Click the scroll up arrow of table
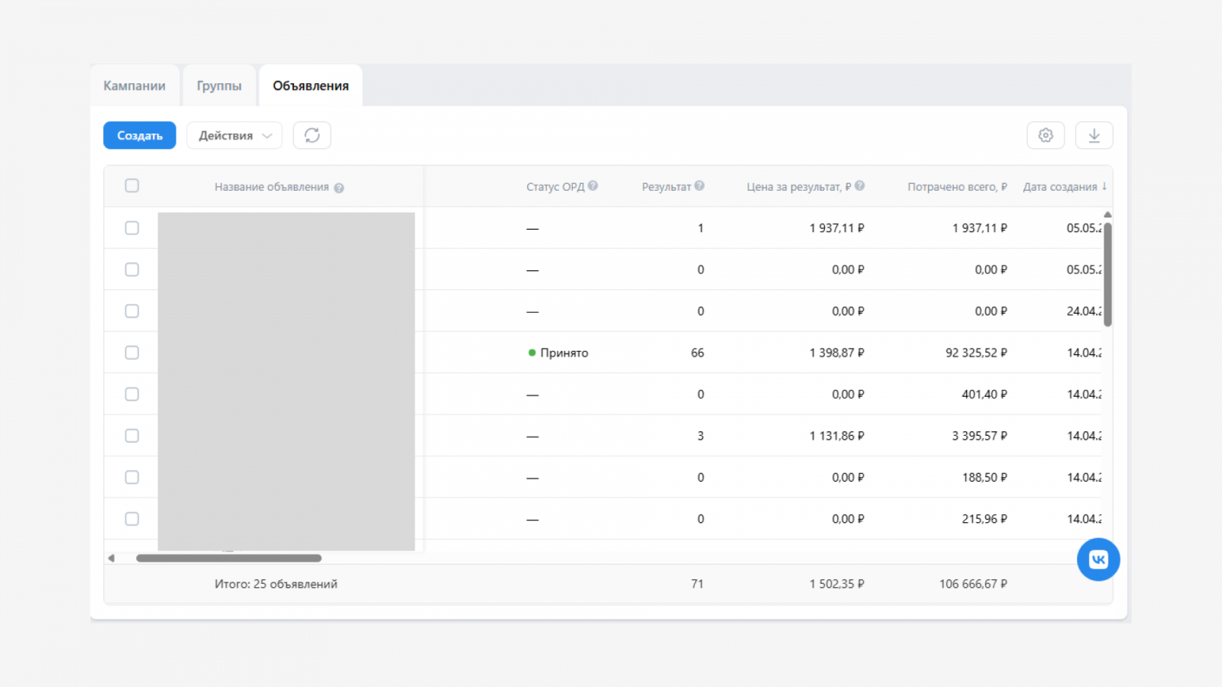Screen dimensions: 1222x687 1107,214
